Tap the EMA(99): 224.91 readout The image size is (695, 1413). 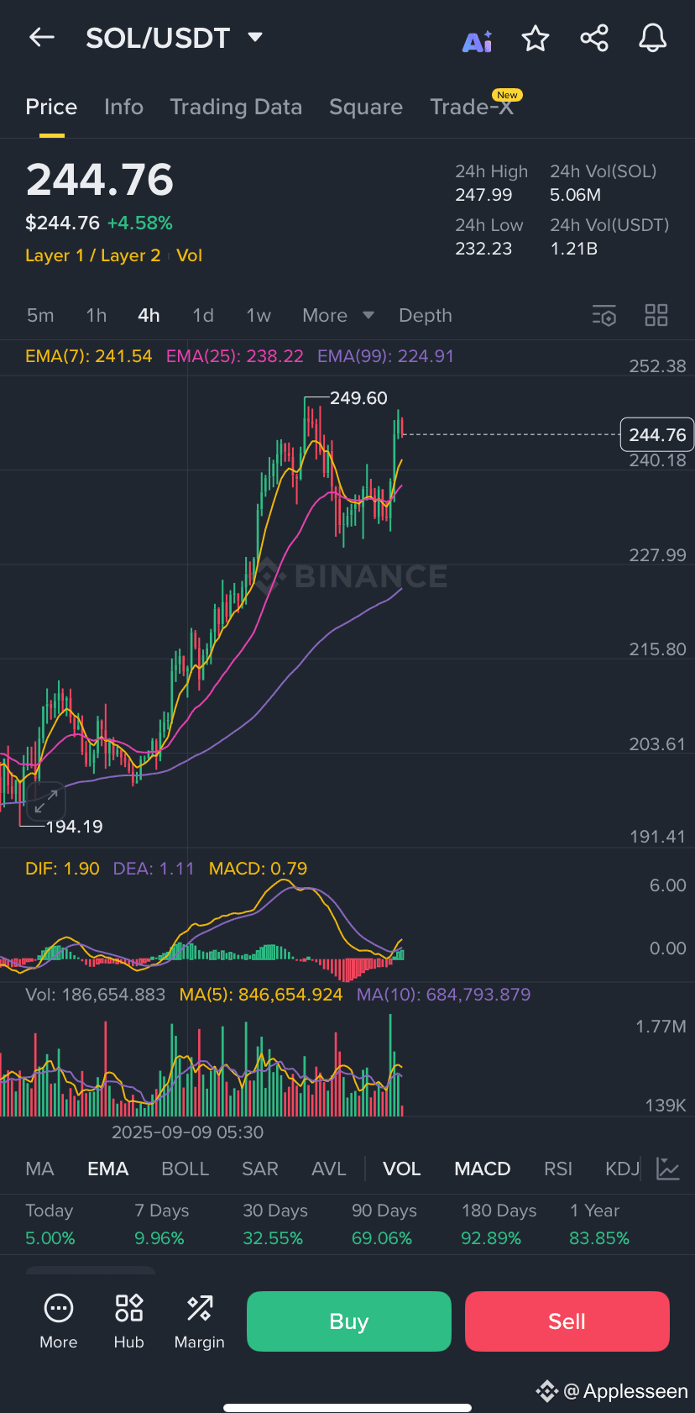coord(385,356)
